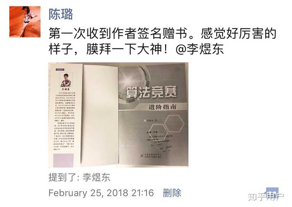
Task: Delete the post via 删除 link
Action: click(x=172, y=193)
